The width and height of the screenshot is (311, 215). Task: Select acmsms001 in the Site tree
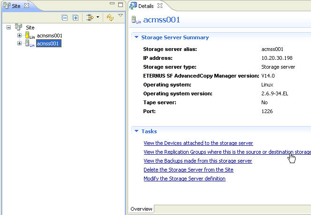coord(49,36)
